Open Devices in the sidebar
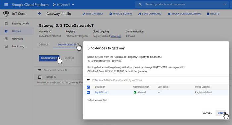Viewport: 232px width, 125px height. point(17,31)
